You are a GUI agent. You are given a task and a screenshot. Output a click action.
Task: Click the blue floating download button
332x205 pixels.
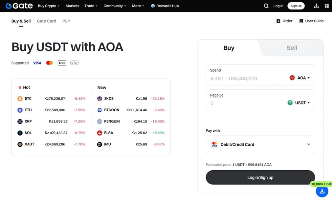(322, 191)
